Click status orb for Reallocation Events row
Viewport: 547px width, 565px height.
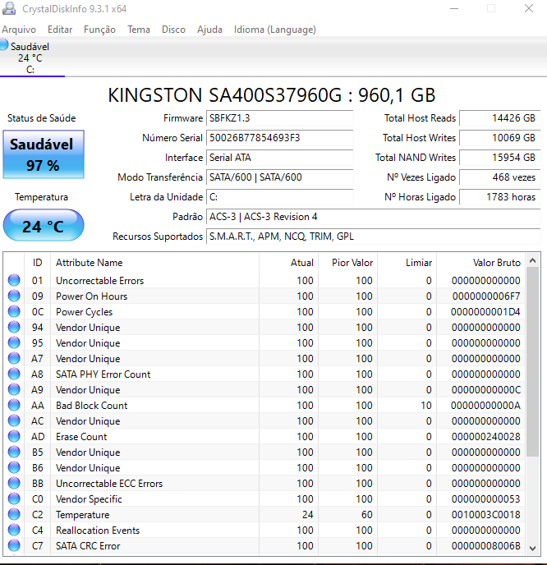[14, 530]
